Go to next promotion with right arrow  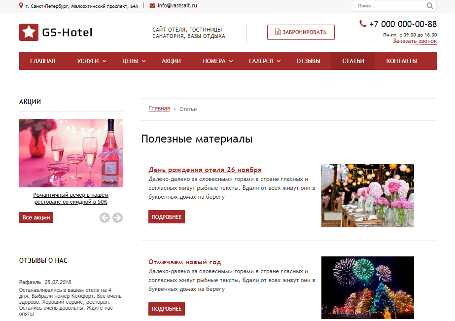tap(117, 217)
